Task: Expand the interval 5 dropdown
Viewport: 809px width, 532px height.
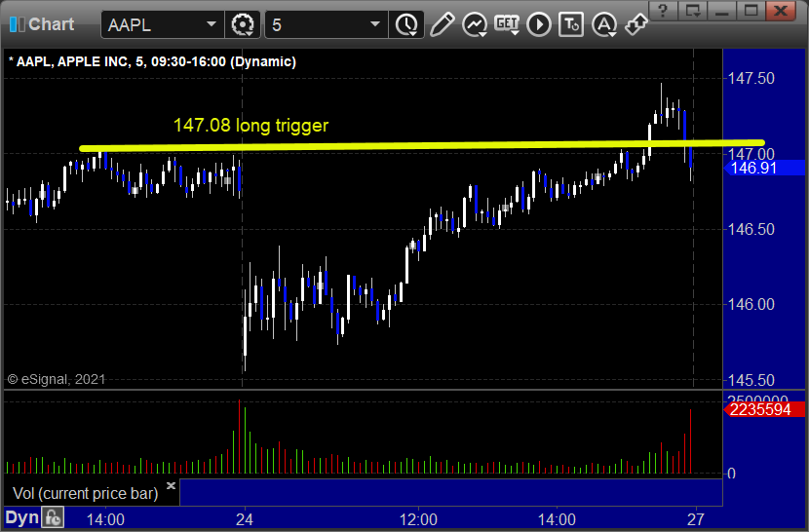Action: click(375, 24)
